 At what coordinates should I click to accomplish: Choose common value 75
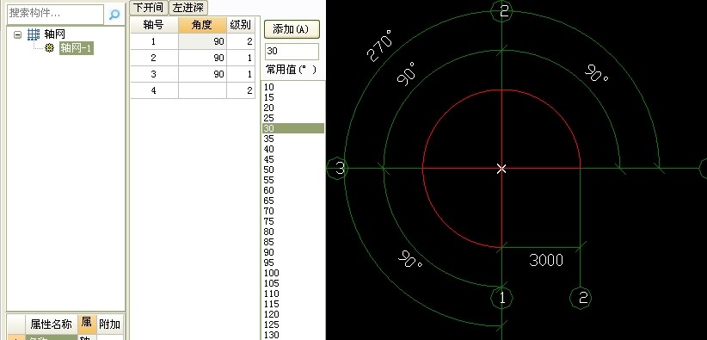[x=293, y=221]
